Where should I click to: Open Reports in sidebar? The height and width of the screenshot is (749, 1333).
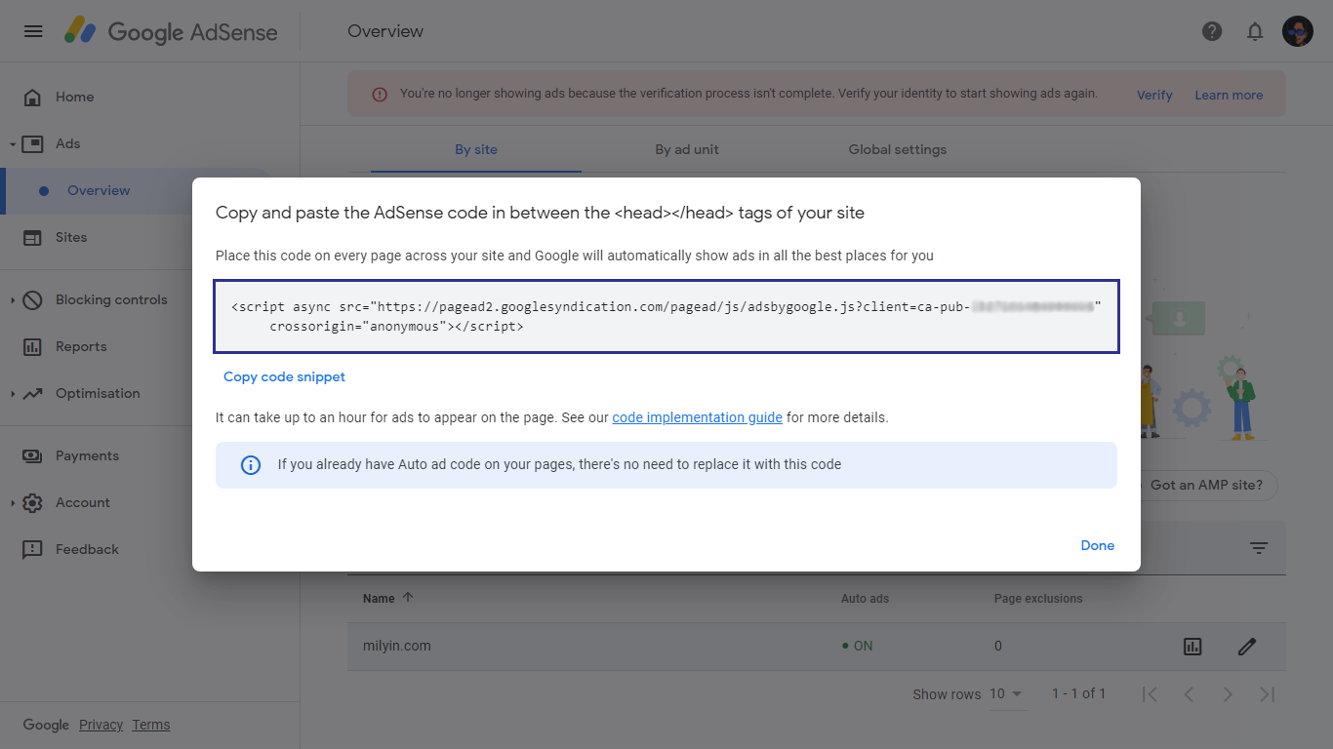[81, 346]
